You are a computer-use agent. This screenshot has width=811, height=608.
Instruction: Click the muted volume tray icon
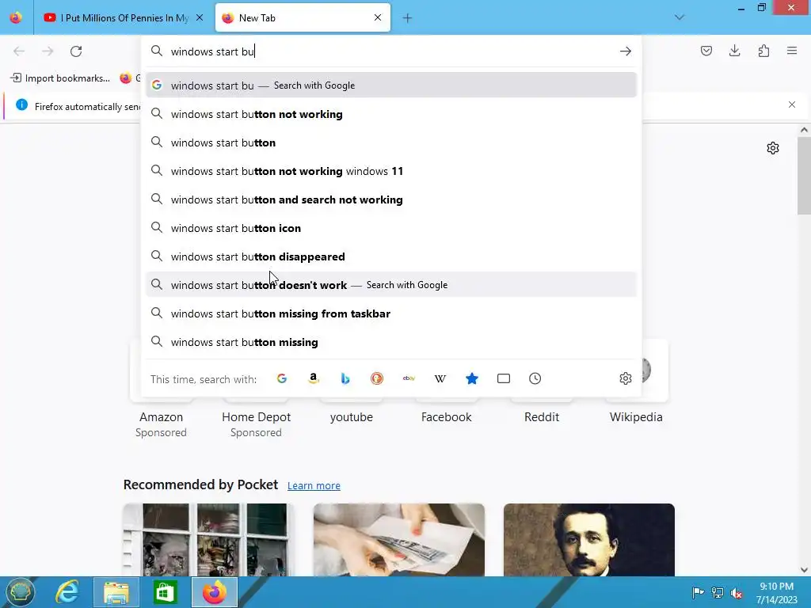(736, 593)
